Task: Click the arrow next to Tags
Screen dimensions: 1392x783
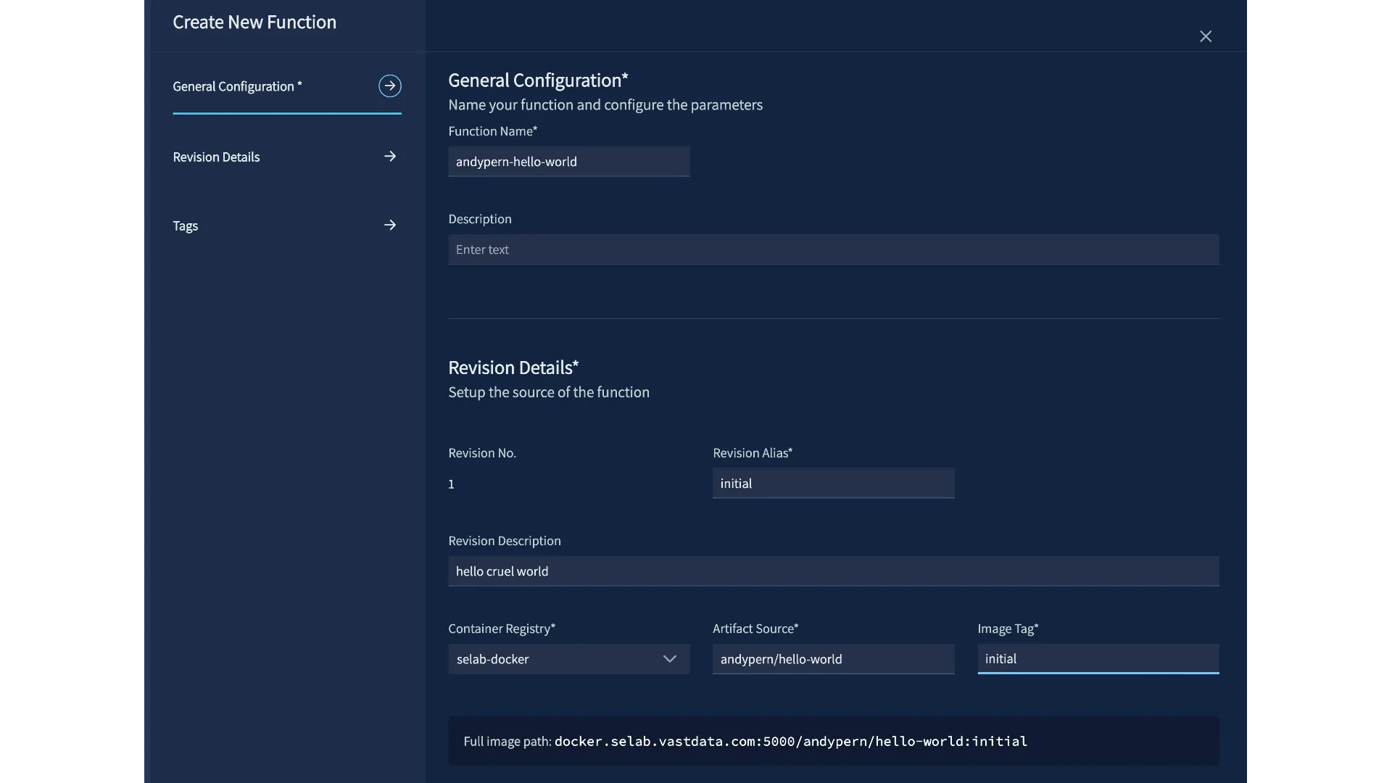Action: (390, 225)
